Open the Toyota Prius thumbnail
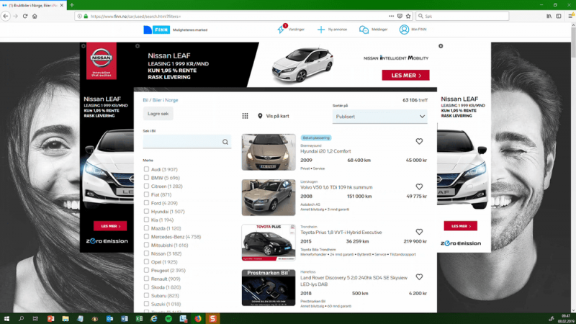This screenshot has height=324, width=576. [x=269, y=243]
